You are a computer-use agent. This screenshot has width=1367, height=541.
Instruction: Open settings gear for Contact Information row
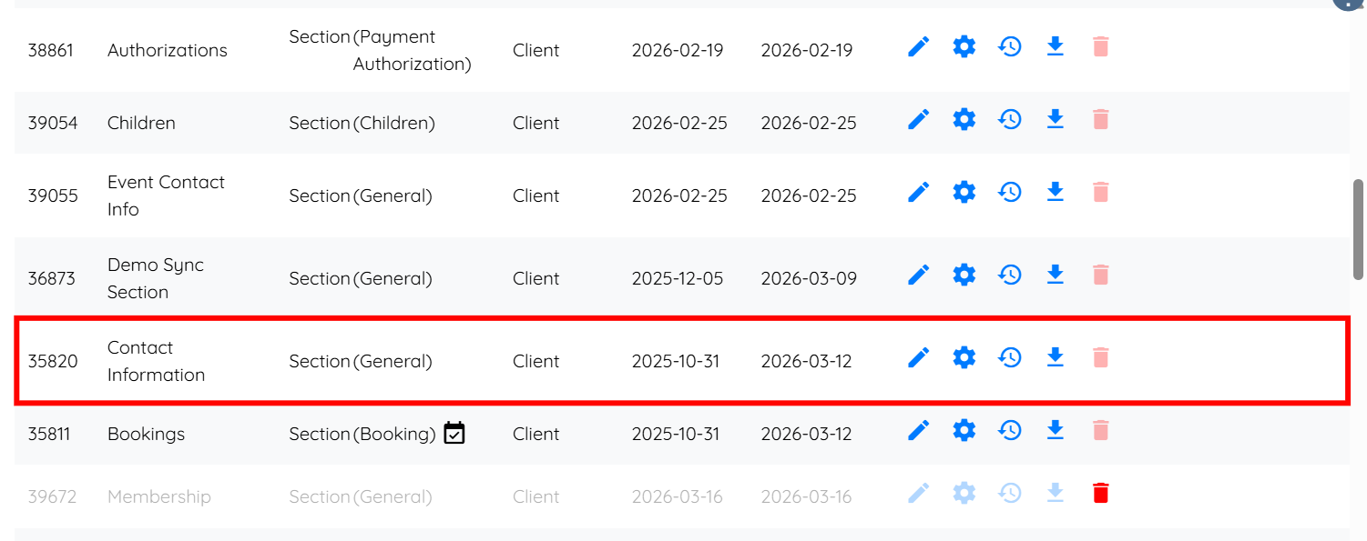pos(964,357)
